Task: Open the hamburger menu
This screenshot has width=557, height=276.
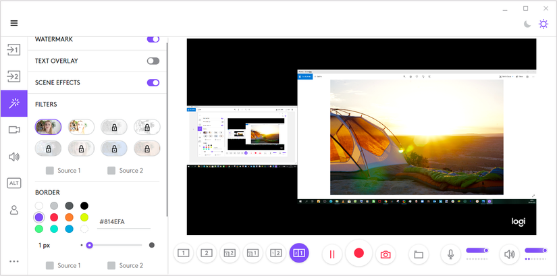Action: coord(14,23)
